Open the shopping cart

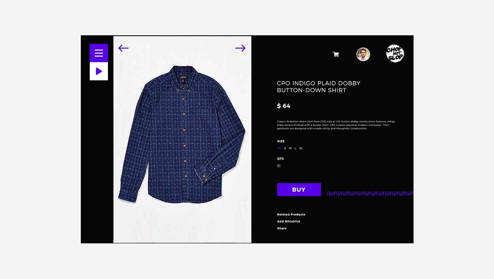[x=336, y=54]
